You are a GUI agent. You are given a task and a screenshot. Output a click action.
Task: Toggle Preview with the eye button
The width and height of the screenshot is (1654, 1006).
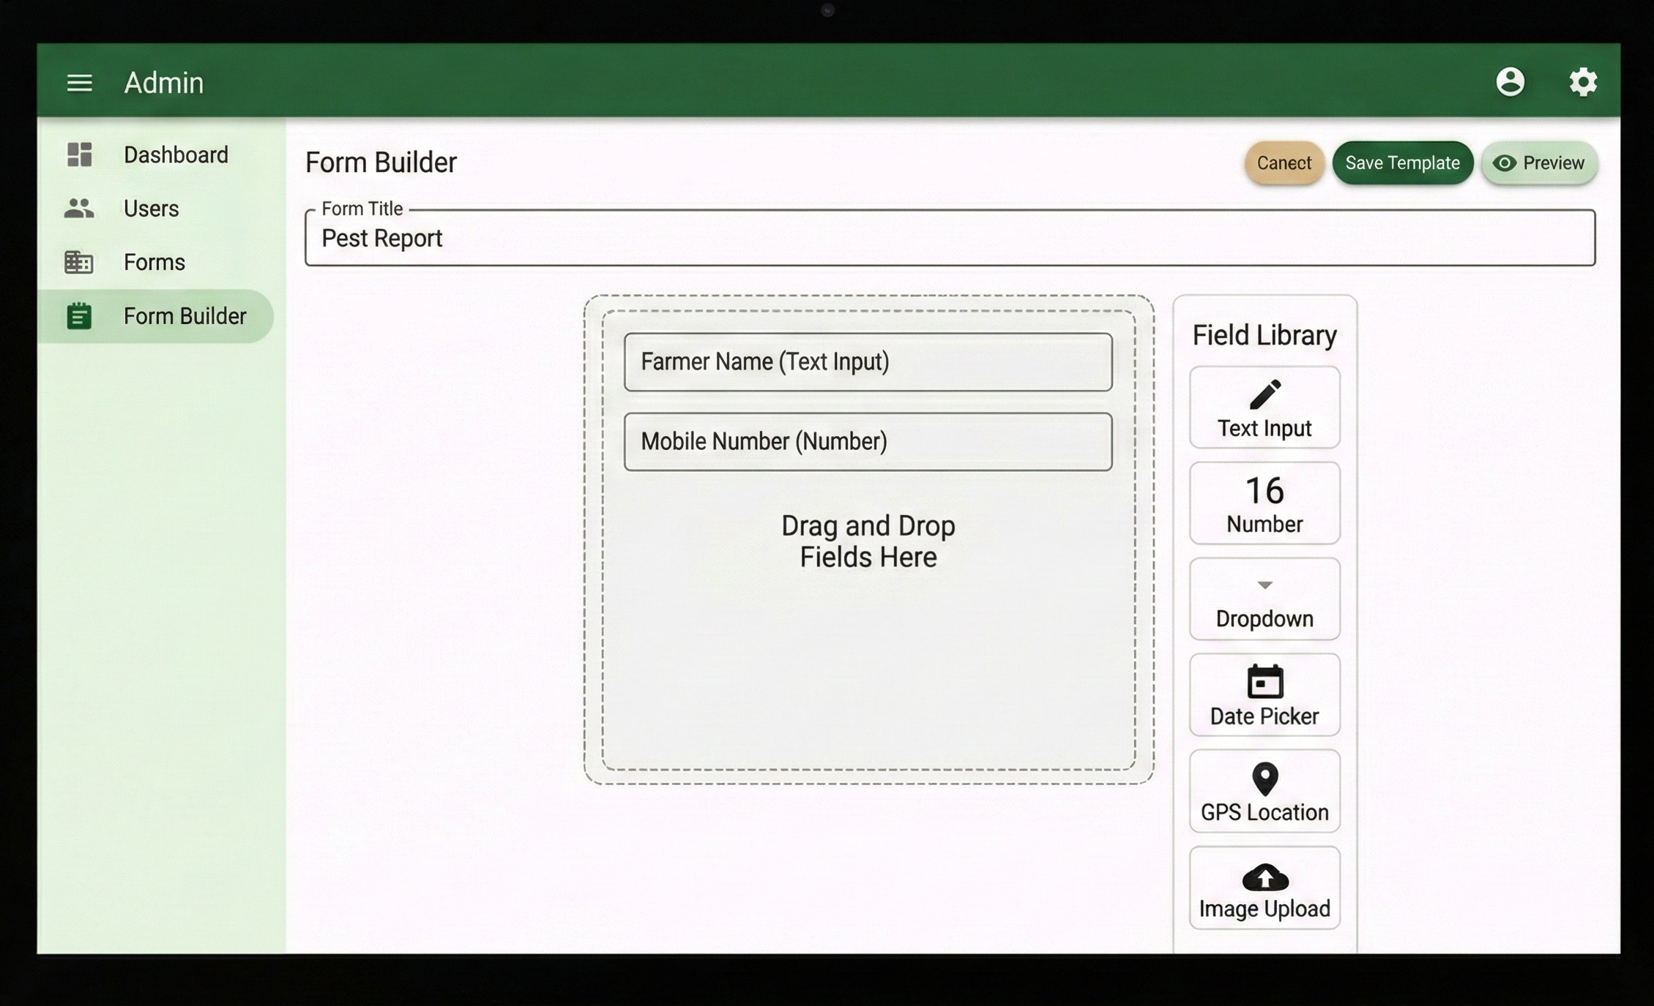[x=1538, y=162]
